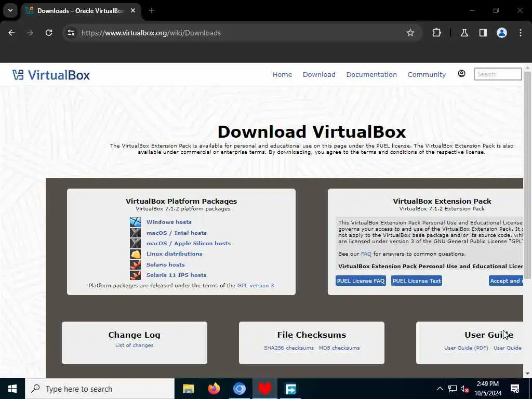This screenshot has width=532, height=399.
Task: Click the scrollbar up arrow
Action: tap(527, 68)
